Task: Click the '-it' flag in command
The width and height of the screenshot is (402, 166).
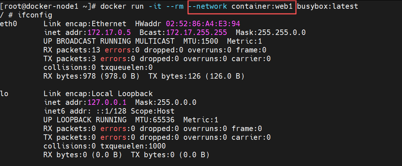Action: coord(155,6)
